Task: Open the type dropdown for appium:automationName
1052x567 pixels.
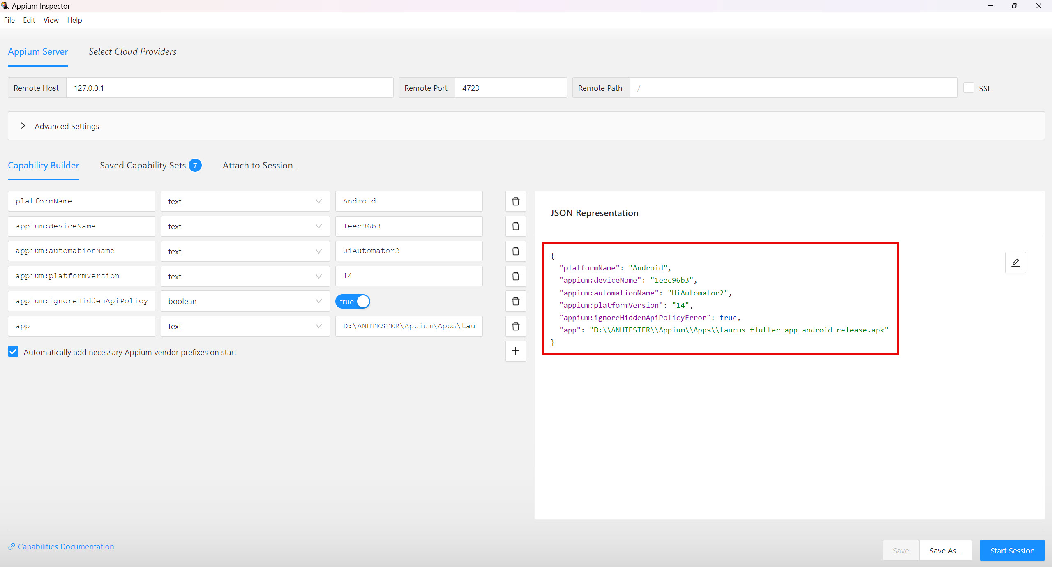Action: coord(245,251)
